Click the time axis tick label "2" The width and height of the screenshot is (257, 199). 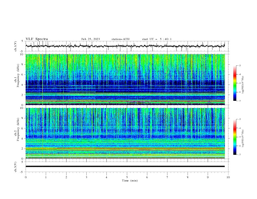pos(66,177)
